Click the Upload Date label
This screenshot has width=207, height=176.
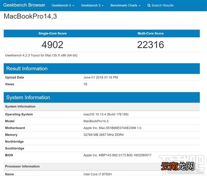[14, 77]
